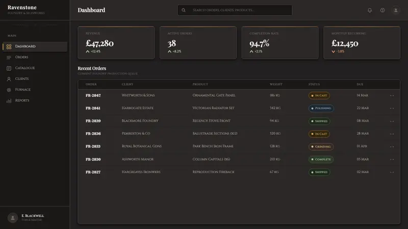The height and width of the screenshot is (229, 408).
Task: Click Shipped status badge for FR-2827
Action: [319, 172]
